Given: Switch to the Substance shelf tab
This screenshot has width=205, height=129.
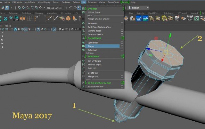Looking at the screenshot, I should click(168, 13).
